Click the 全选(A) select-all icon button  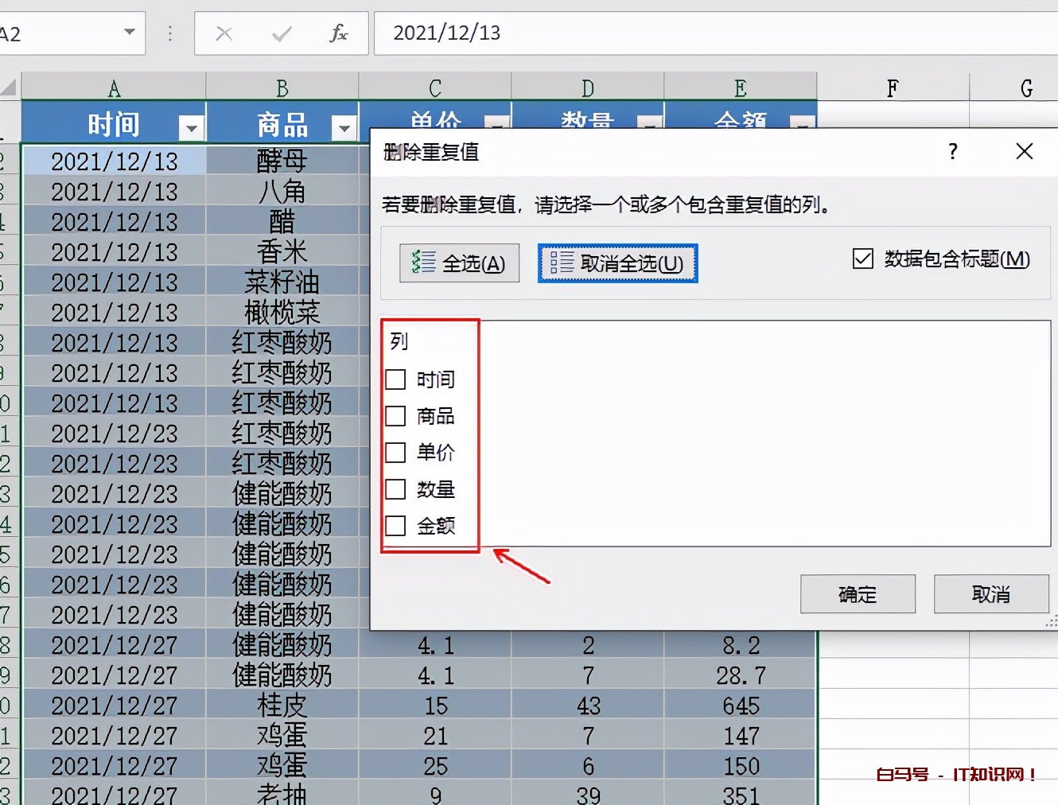tap(459, 262)
